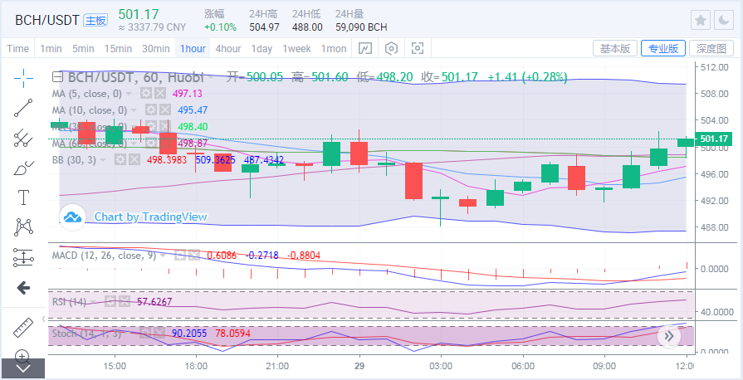Remove the MA 60 indicator with X
Screen dimensions: 743x380
pos(164,143)
